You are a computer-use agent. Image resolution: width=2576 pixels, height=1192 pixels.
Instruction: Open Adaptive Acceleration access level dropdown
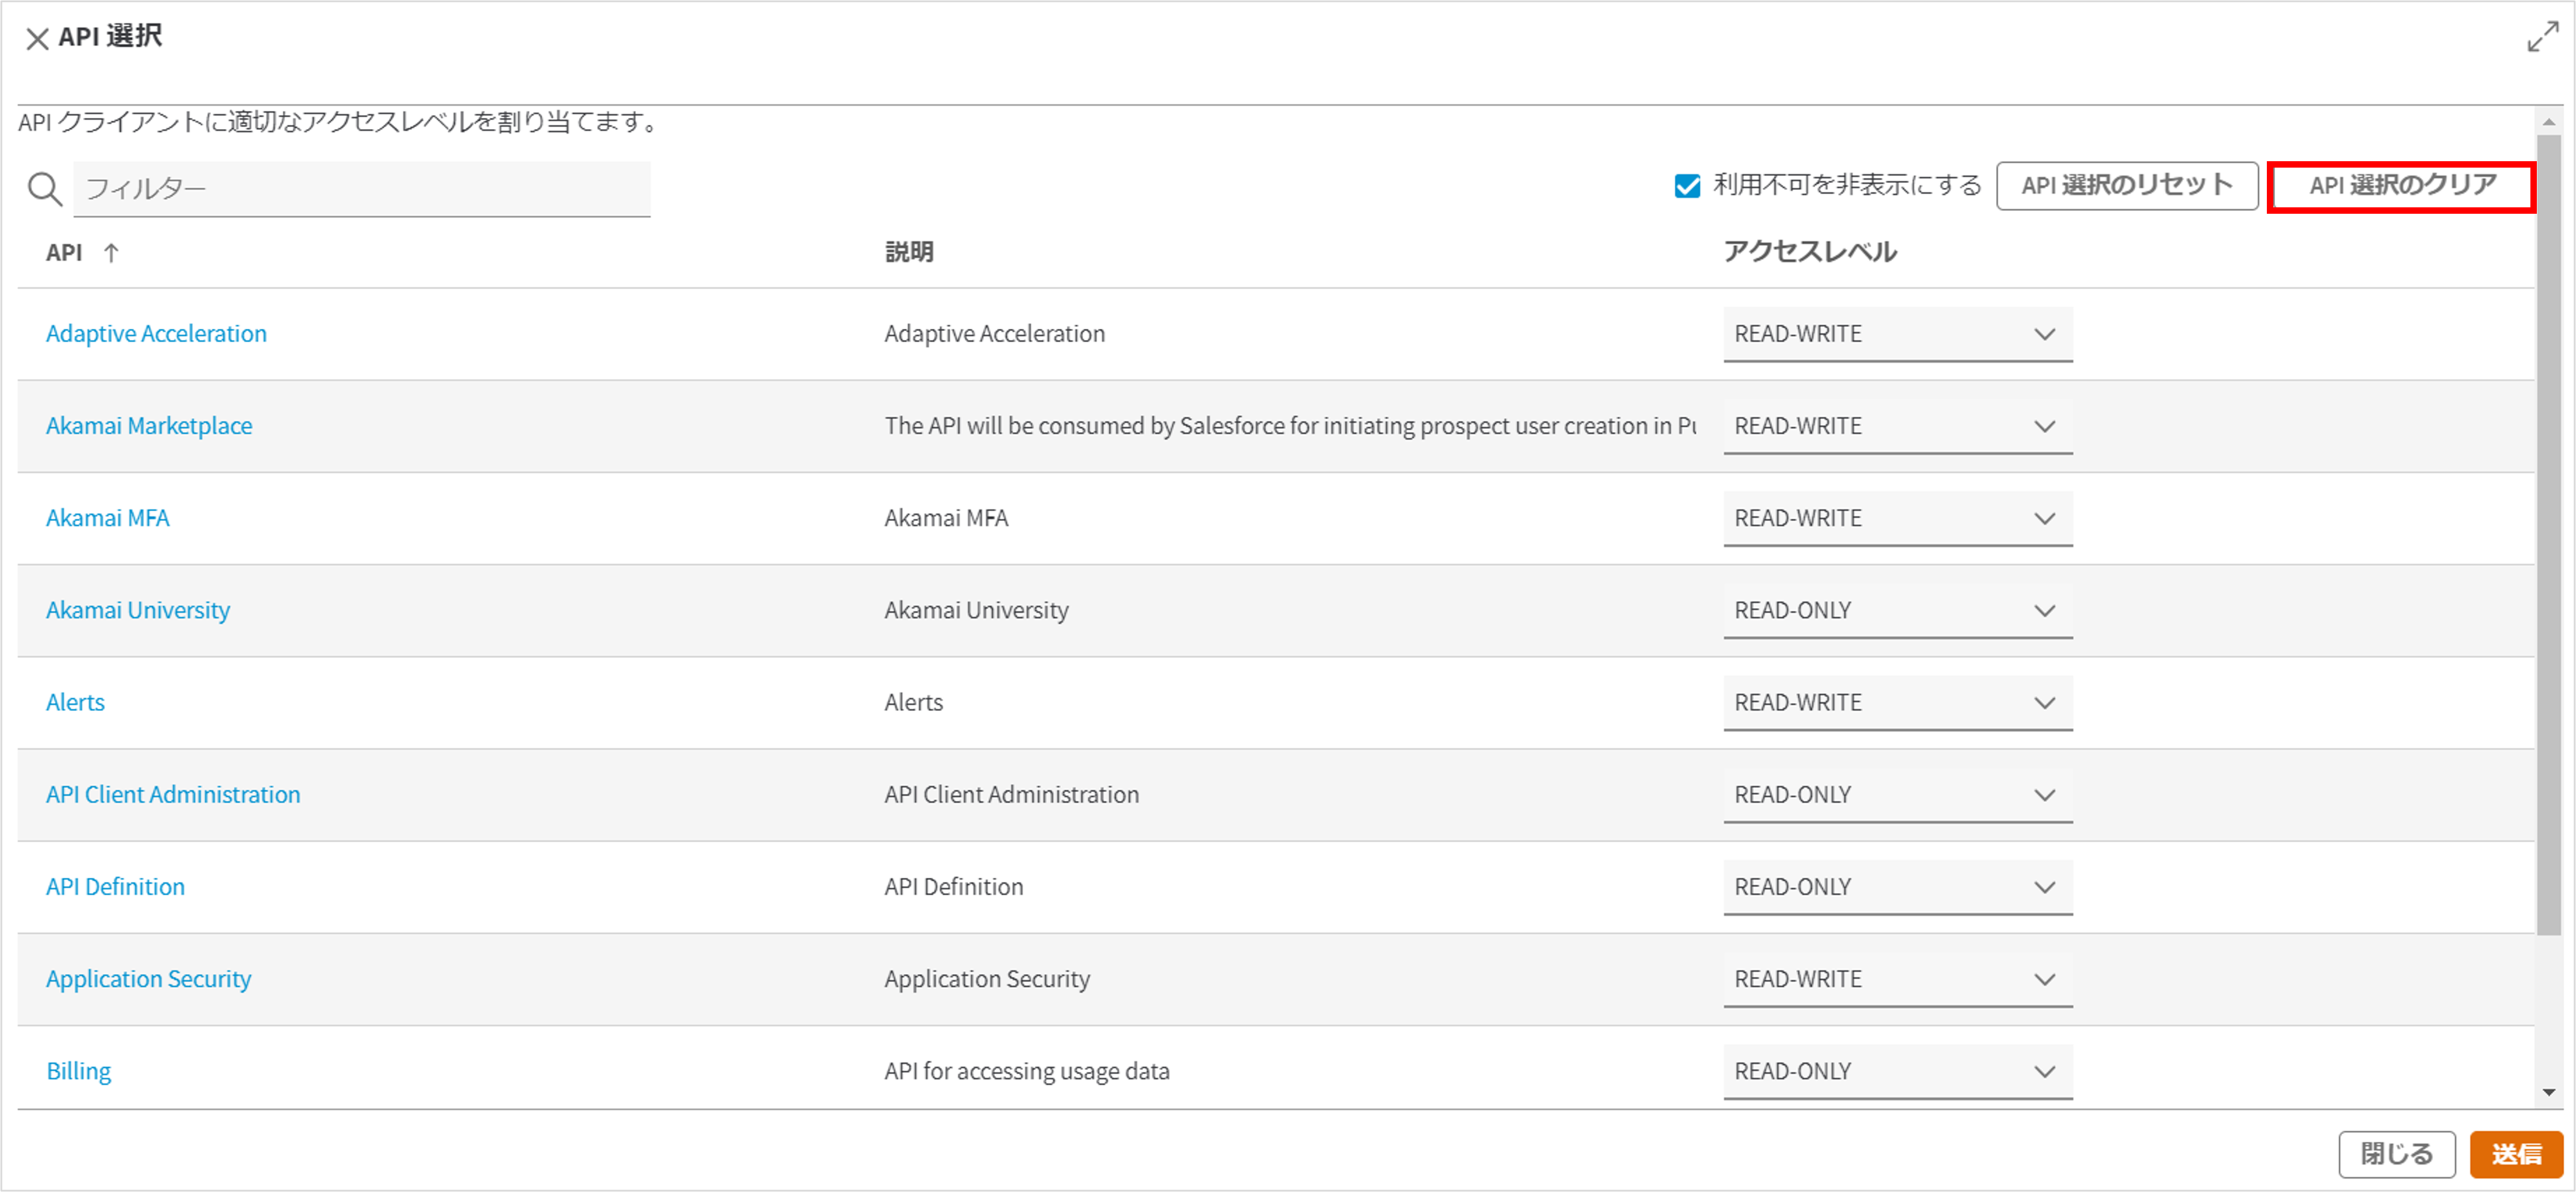tap(1896, 333)
